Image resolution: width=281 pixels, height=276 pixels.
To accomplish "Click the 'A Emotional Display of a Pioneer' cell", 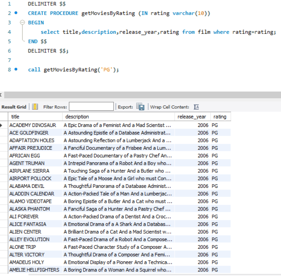I will tap(119, 262).
